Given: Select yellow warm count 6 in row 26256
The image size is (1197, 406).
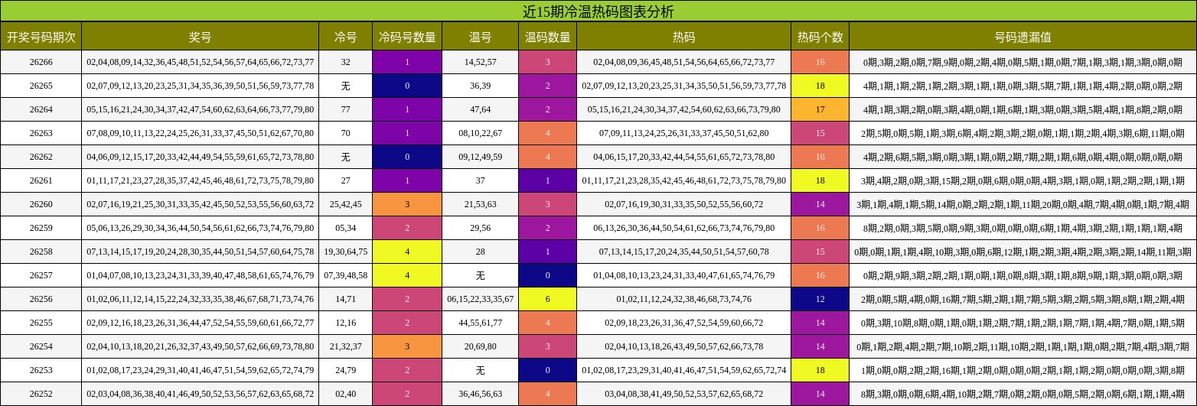Looking at the screenshot, I should [548, 299].
